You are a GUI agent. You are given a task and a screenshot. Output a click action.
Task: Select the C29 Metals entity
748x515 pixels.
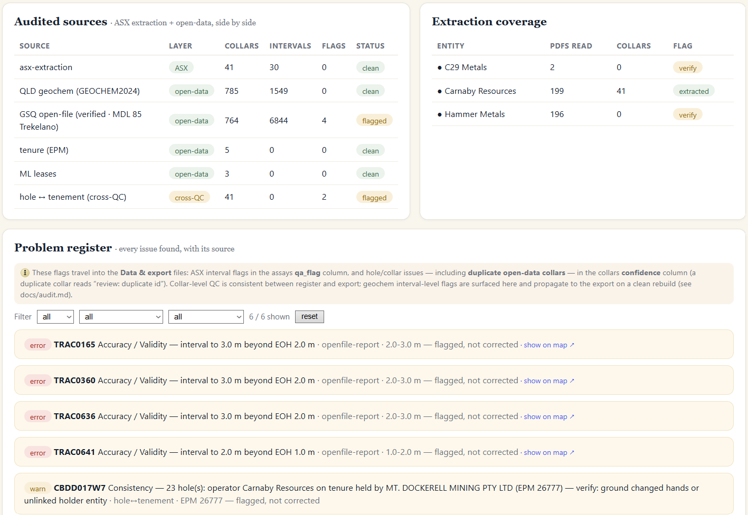point(466,67)
